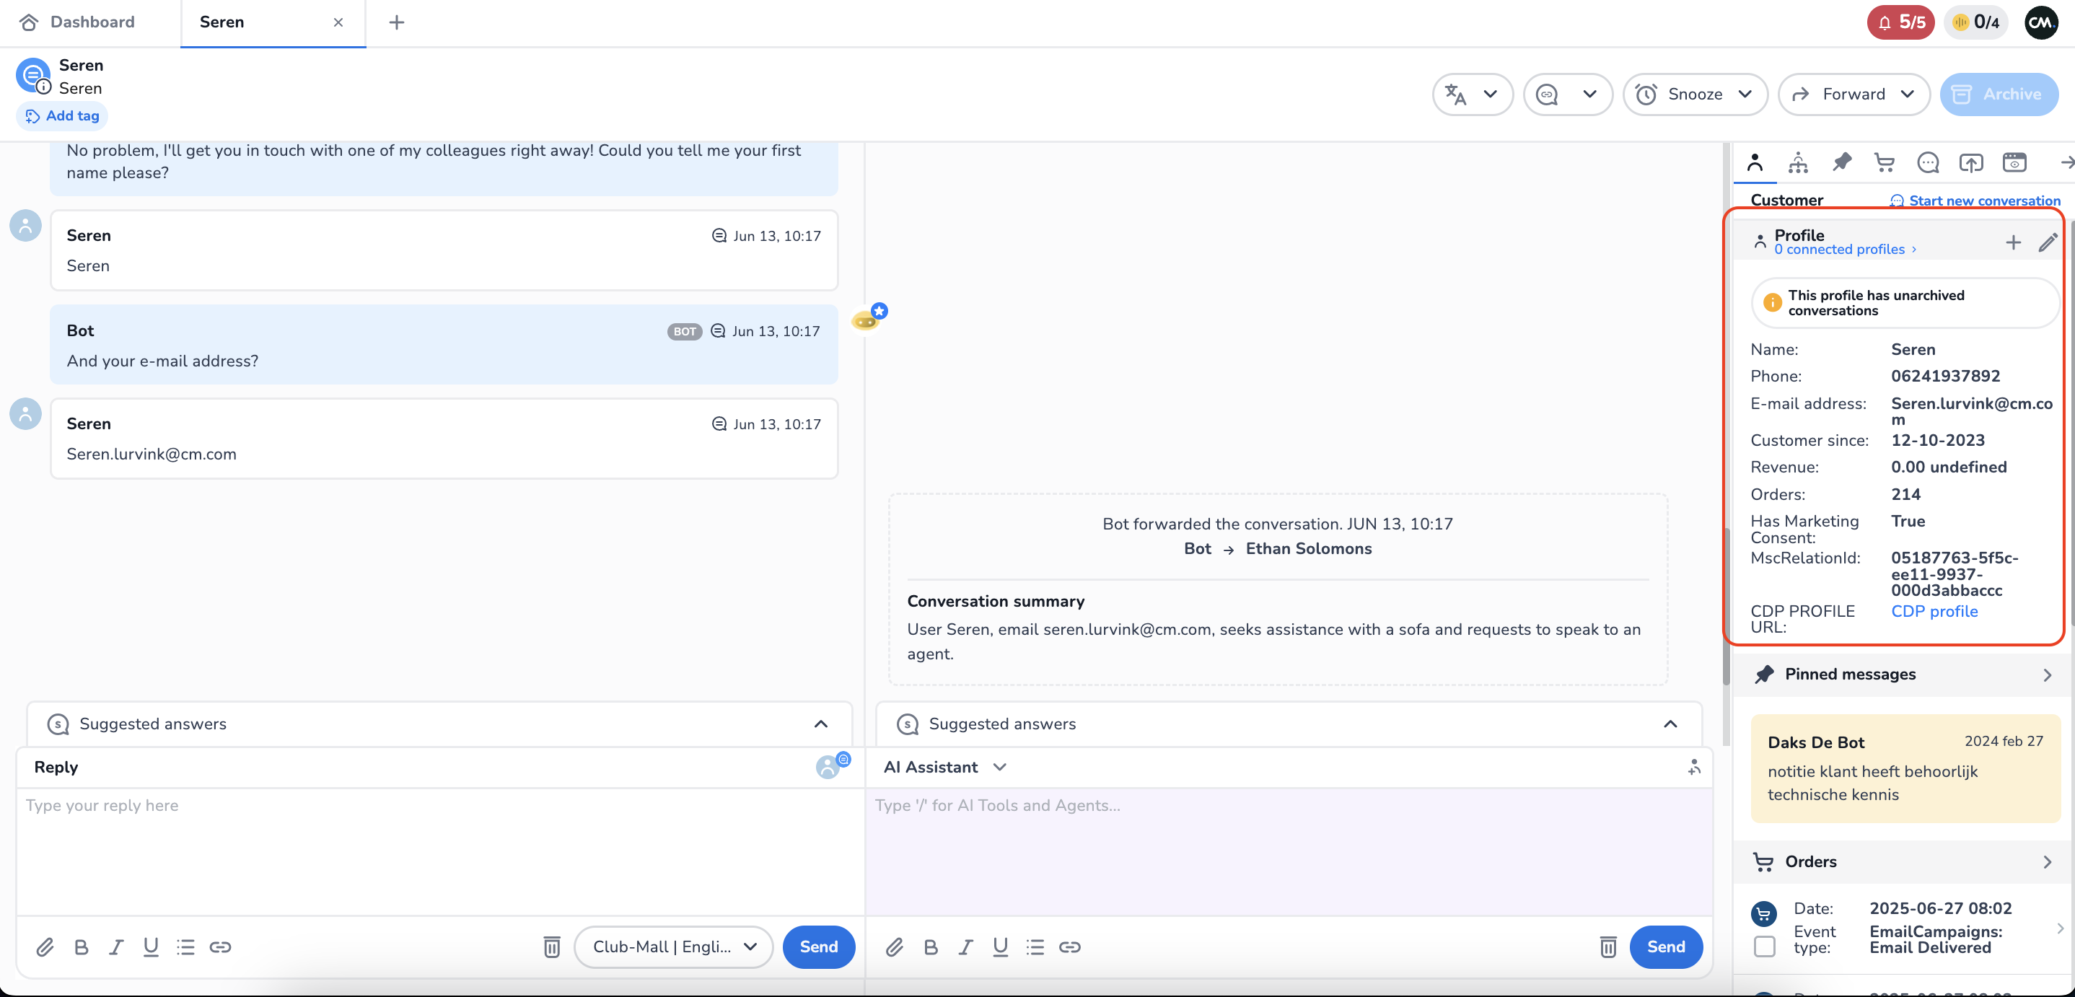Click the insert link icon in Reply toolbar
This screenshot has width=2075, height=997.
[220, 947]
